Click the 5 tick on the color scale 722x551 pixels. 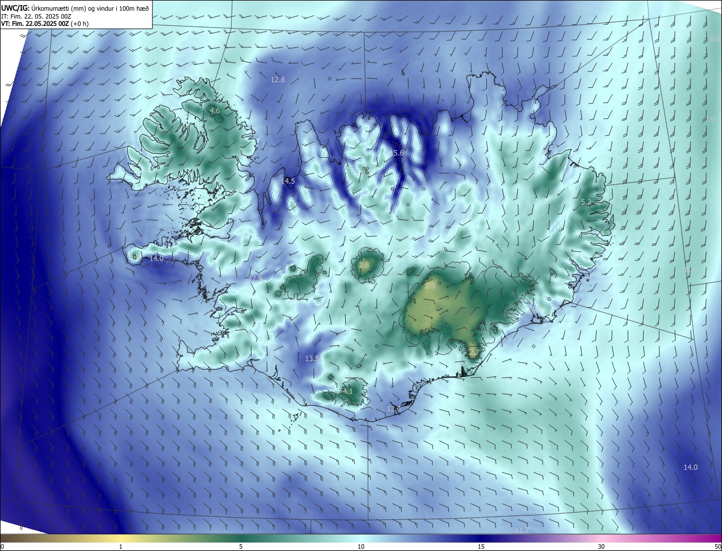click(x=241, y=546)
